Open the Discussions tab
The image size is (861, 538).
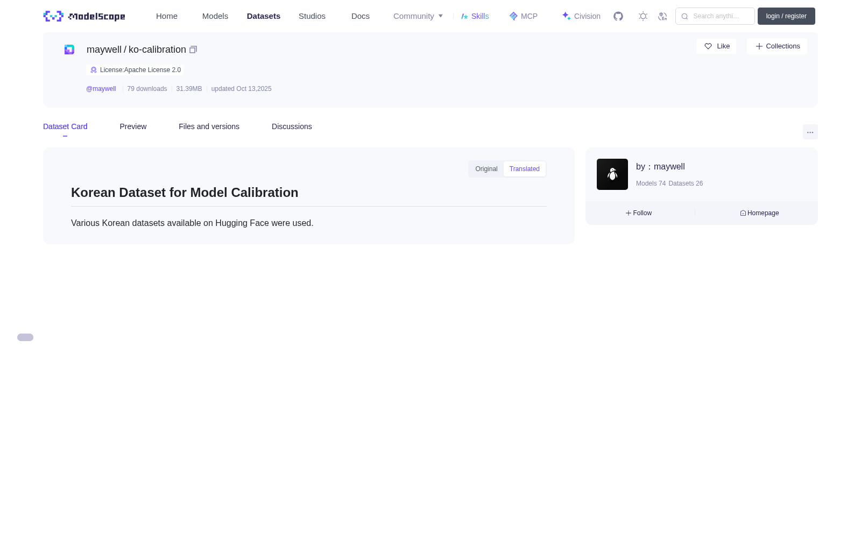pos(292,126)
